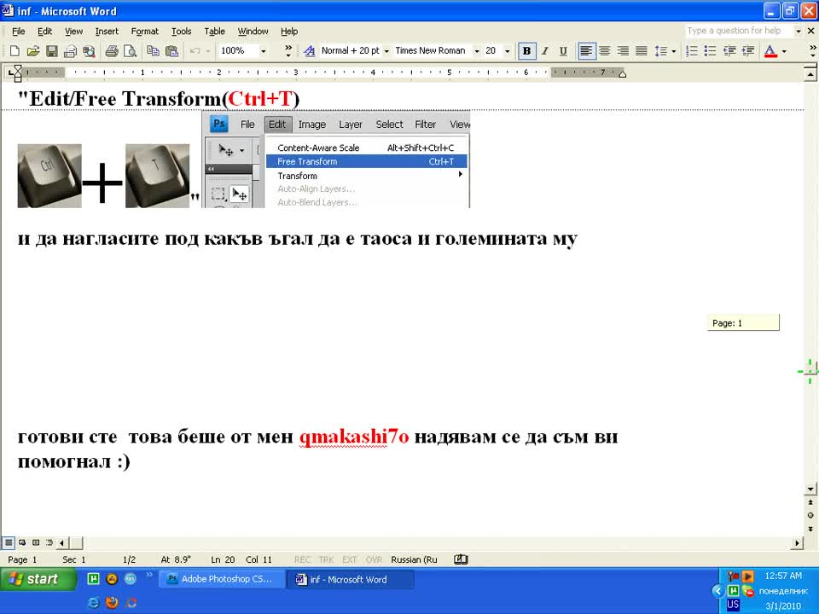Image resolution: width=819 pixels, height=614 pixels.
Task: Click Previous Page double-arrow button
Action: pos(810,502)
